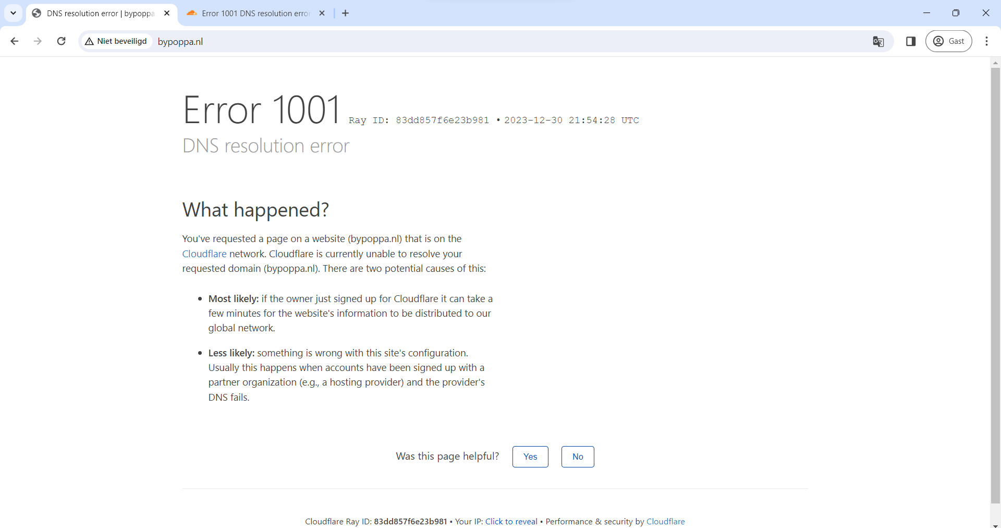Screen dimensions: 1001x528
Task: Go forward to the next page
Action: [x=38, y=41]
